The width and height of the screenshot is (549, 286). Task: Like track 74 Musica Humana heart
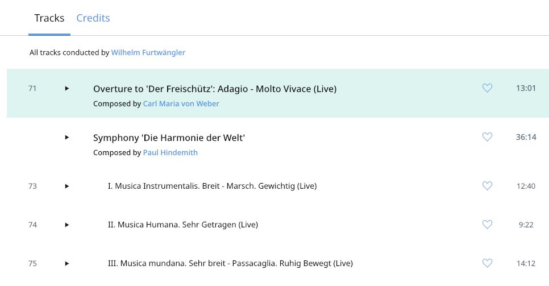pos(488,225)
